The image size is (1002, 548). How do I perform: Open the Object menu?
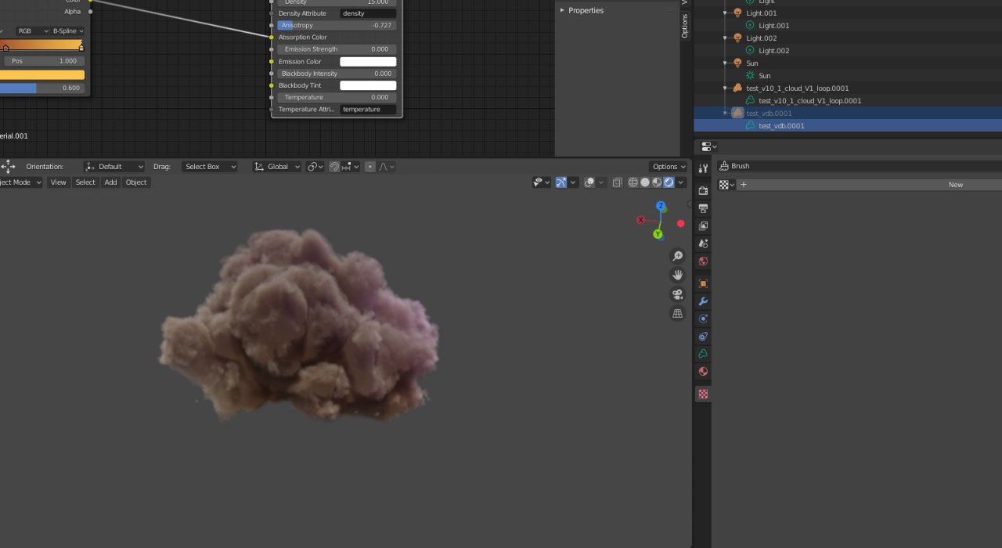[x=136, y=182]
